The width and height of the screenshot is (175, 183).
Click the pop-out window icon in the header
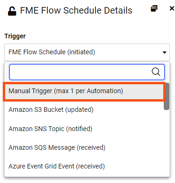[x=154, y=8]
